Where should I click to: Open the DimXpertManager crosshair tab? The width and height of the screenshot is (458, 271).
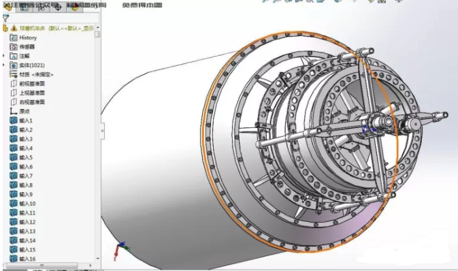click(x=58, y=7)
